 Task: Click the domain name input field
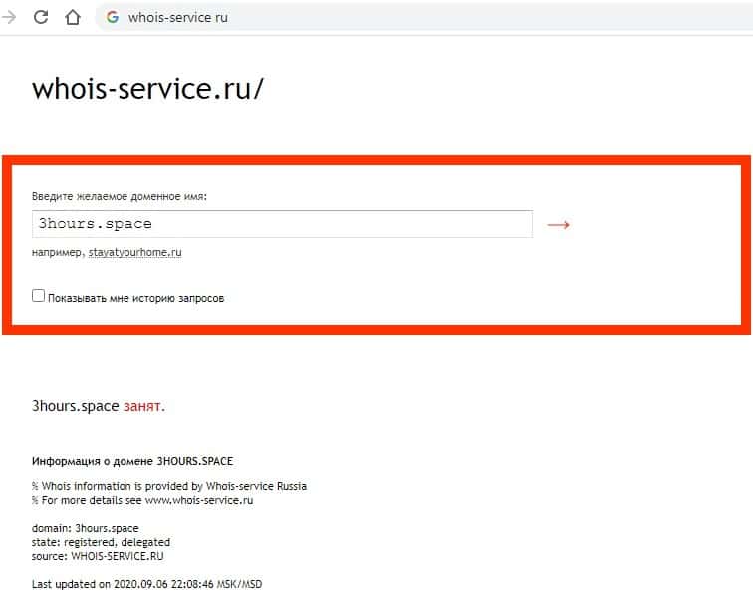click(x=283, y=224)
